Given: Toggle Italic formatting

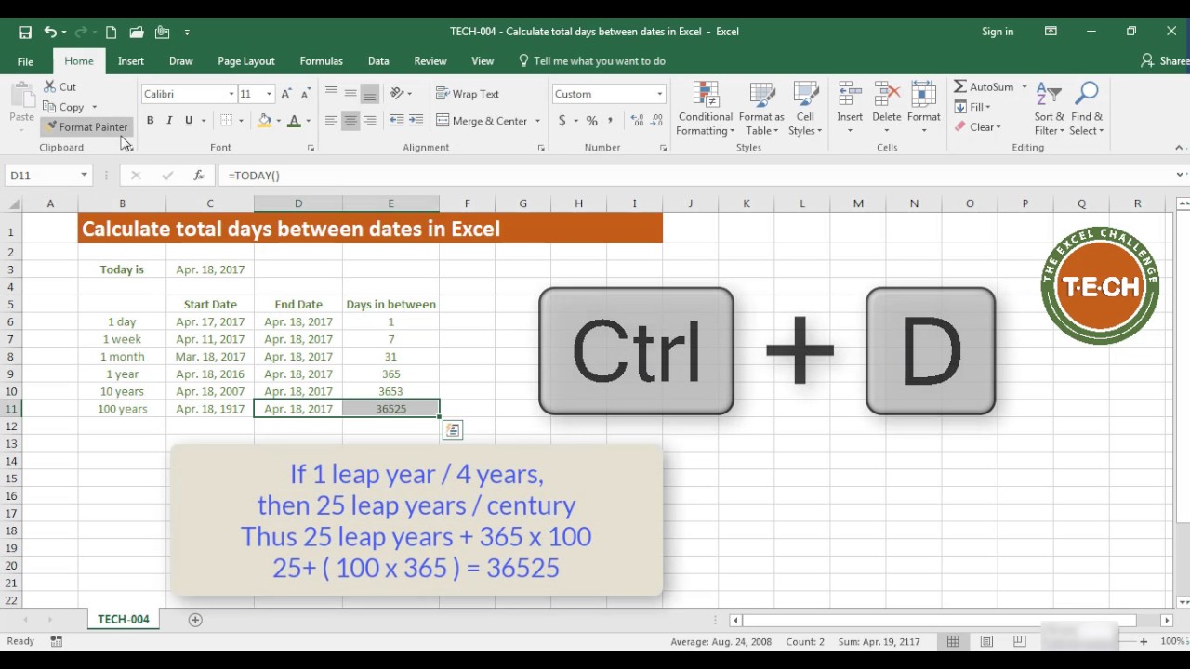Looking at the screenshot, I should [x=169, y=121].
